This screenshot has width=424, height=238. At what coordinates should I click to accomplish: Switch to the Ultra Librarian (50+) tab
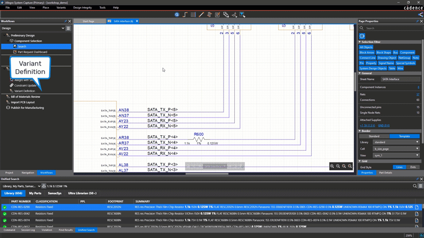pyautogui.click(x=82, y=193)
